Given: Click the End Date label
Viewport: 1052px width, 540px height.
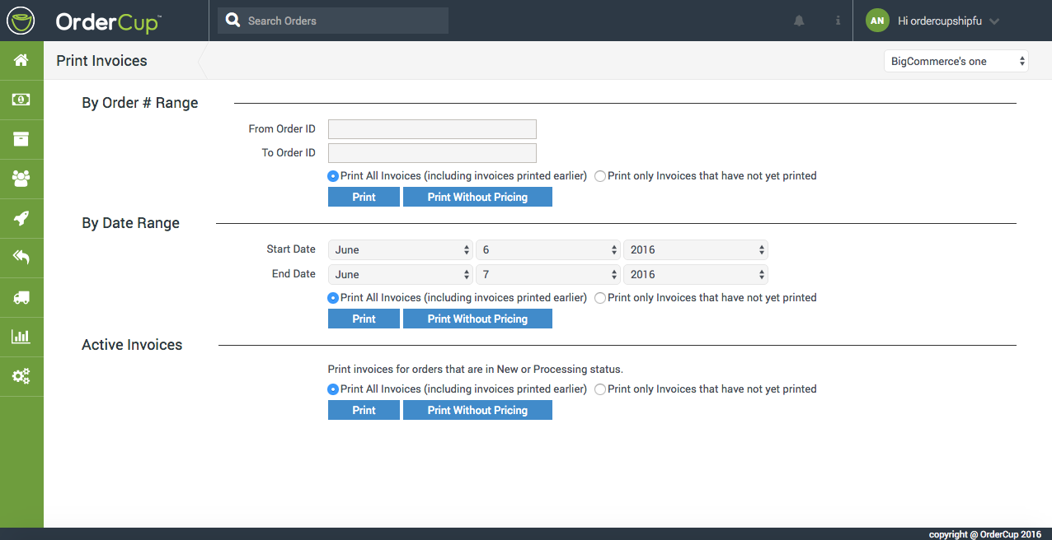Looking at the screenshot, I should coord(294,274).
